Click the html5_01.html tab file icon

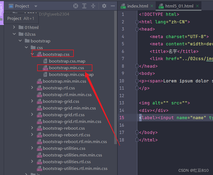coord(161,6)
